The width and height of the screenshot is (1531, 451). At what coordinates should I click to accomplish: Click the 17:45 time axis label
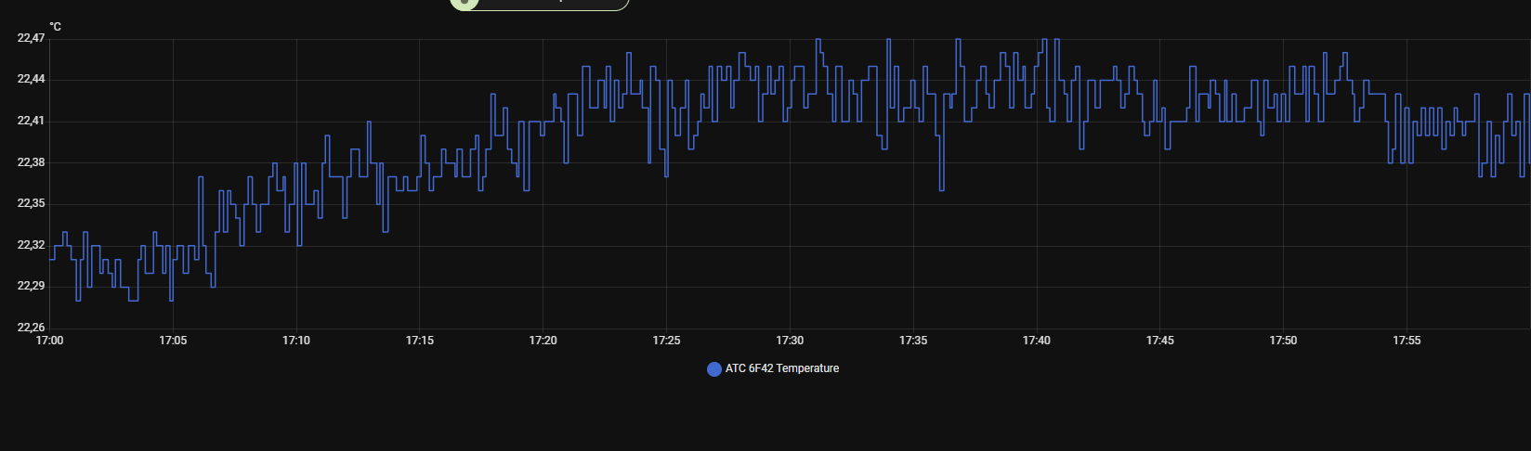(1159, 341)
